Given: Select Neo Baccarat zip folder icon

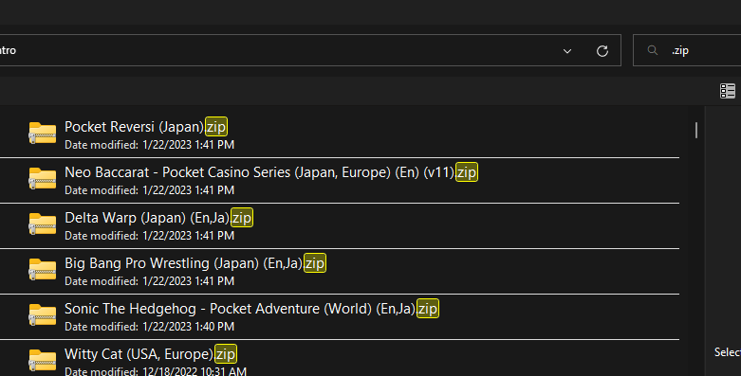Looking at the screenshot, I should coord(43,178).
